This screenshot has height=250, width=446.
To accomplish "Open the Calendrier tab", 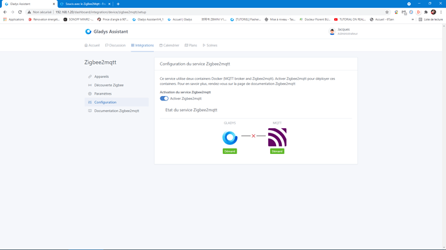I will [x=169, y=45].
